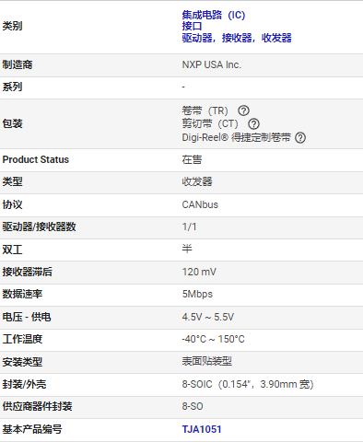
Task: Select the 8-SOIC package/case value
Action: point(248,384)
